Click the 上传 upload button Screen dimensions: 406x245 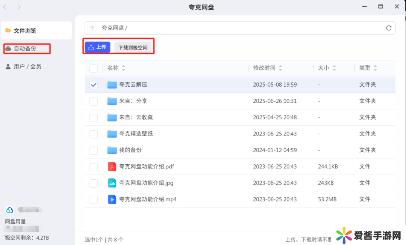click(97, 47)
